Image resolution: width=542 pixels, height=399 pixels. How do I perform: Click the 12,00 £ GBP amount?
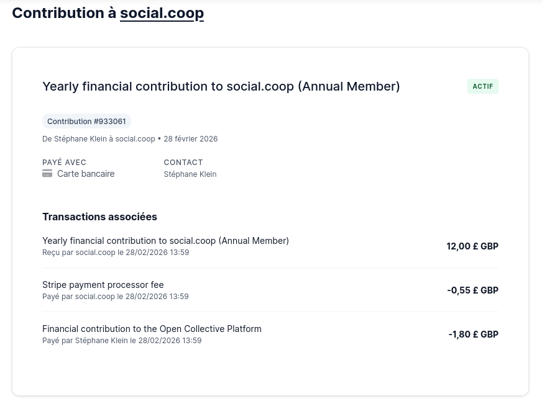coord(472,246)
